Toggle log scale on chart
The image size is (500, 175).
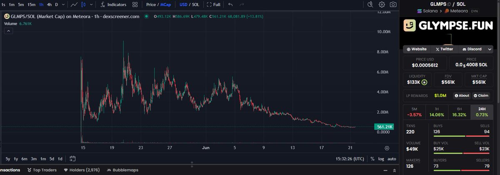click(381, 159)
